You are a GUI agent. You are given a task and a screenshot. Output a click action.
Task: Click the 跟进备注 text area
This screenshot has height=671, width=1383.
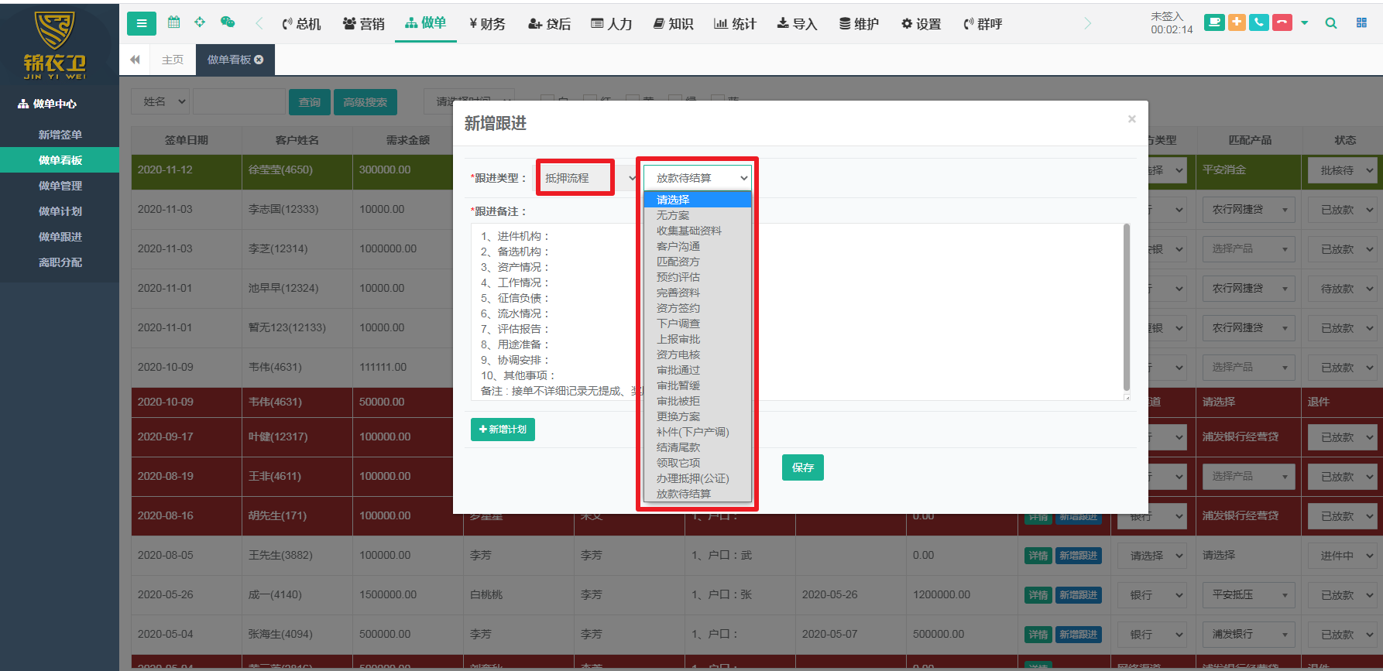click(800, 312)
